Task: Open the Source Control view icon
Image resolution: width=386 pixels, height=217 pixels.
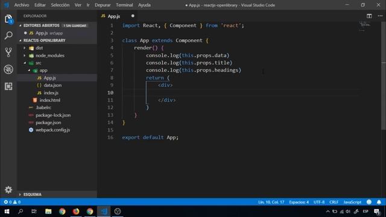Action: tap(8, 52)
